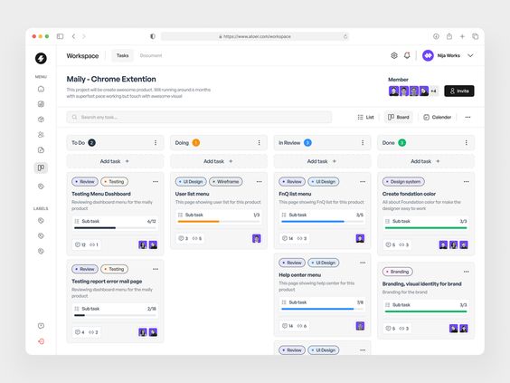Switch to Calendar view
The image size is (510, 383).
(x=437, y=117)
